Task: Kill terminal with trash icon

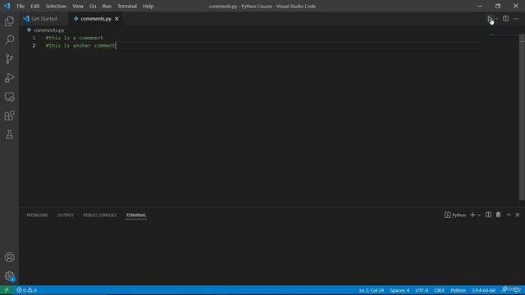Action: tap(498, 215)
